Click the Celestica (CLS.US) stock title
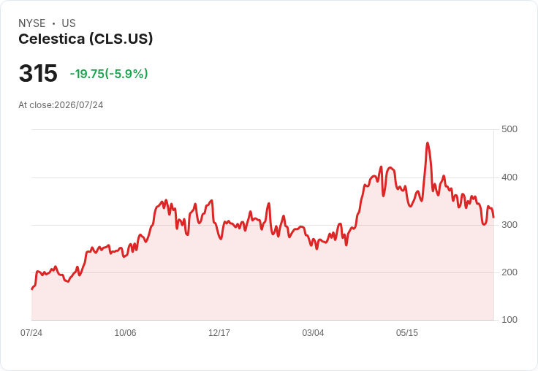Image resolution: width=538 pixels, height=371 pixels. [x=86, y=39]
